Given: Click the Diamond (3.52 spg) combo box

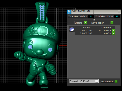Looking at the screenshot, I should tap(84, 81).
